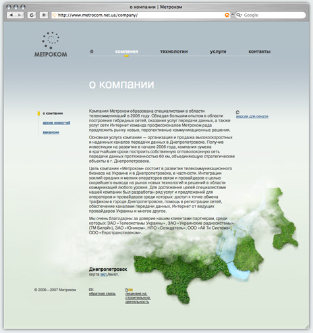This screenshot has height=333, width=313.
Task: Turn the map on with вкл. link
Action: [104, 274]
